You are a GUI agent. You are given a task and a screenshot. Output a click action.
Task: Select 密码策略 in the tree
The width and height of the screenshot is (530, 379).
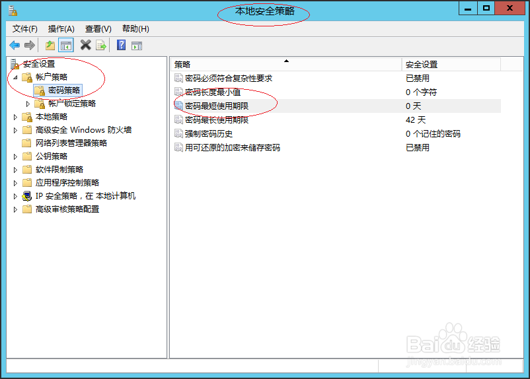pyautogui.click(x=64, y=90)
